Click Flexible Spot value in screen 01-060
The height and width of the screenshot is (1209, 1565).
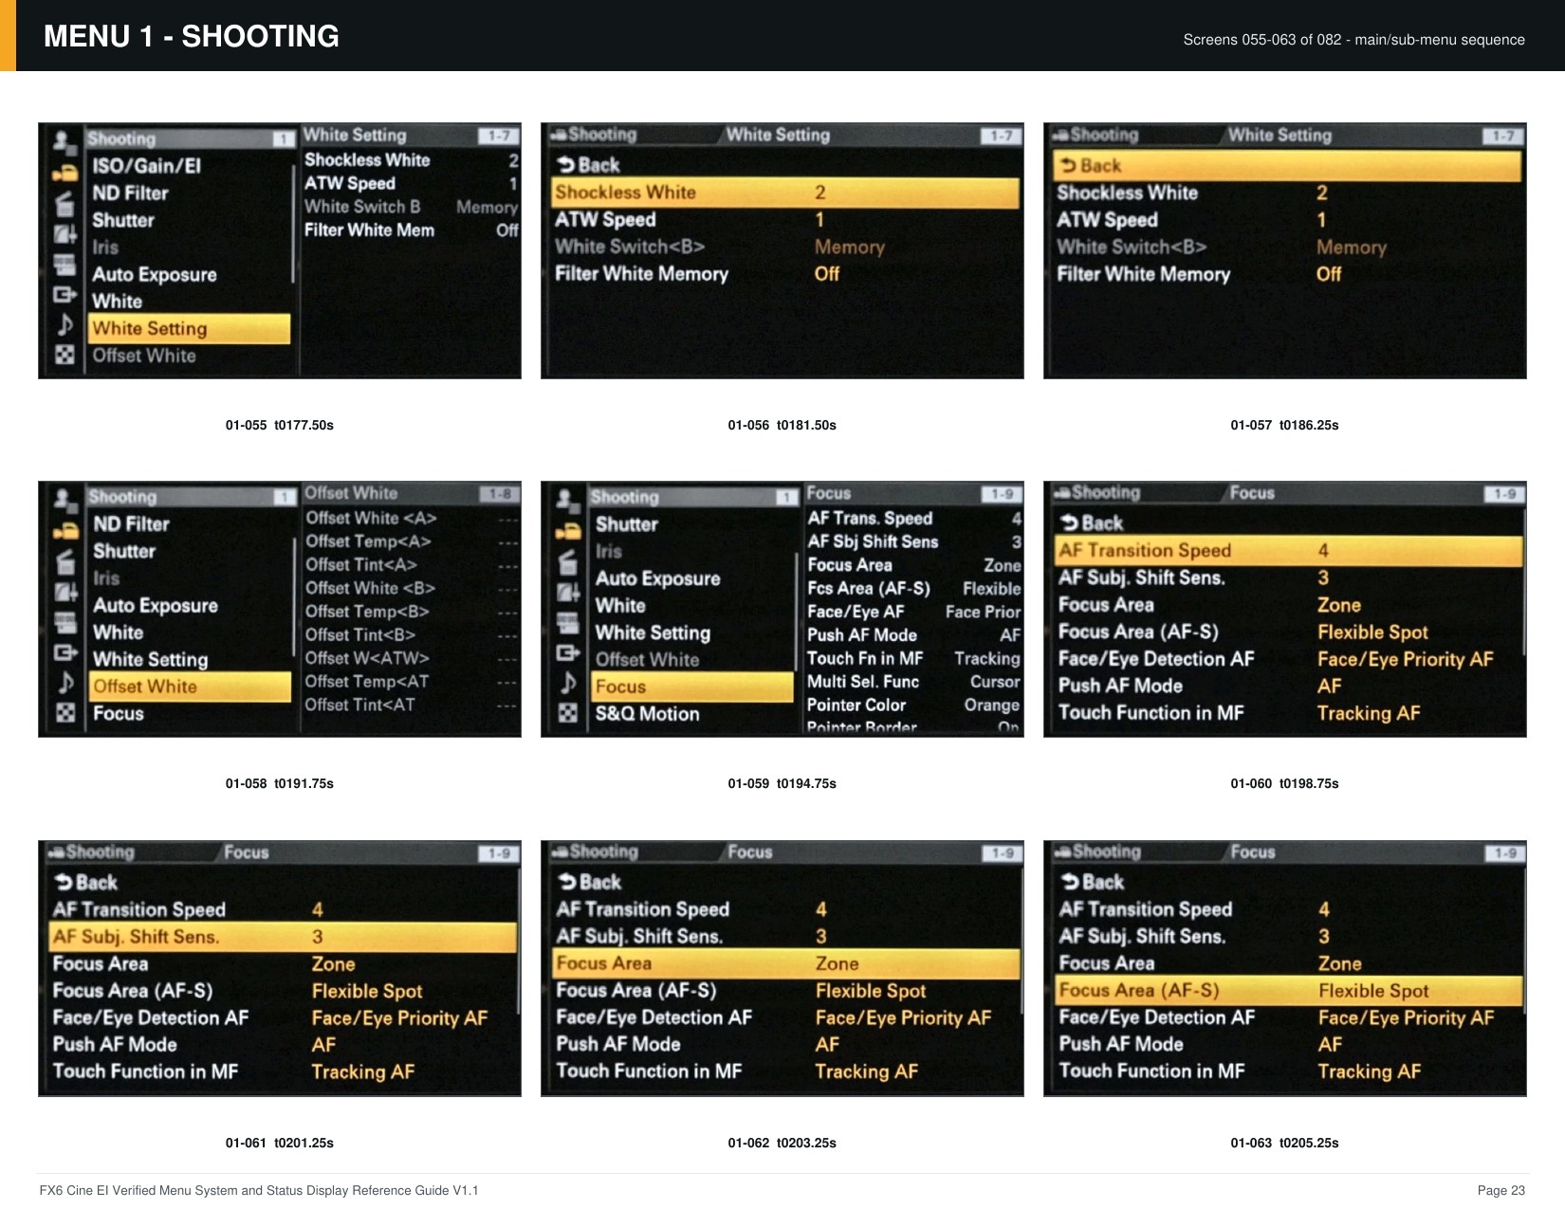(x=1372, y=632)
